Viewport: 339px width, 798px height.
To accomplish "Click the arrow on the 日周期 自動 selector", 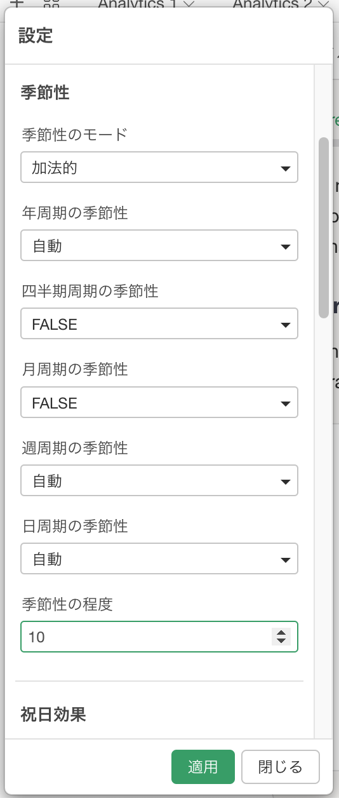I will 285,560.
